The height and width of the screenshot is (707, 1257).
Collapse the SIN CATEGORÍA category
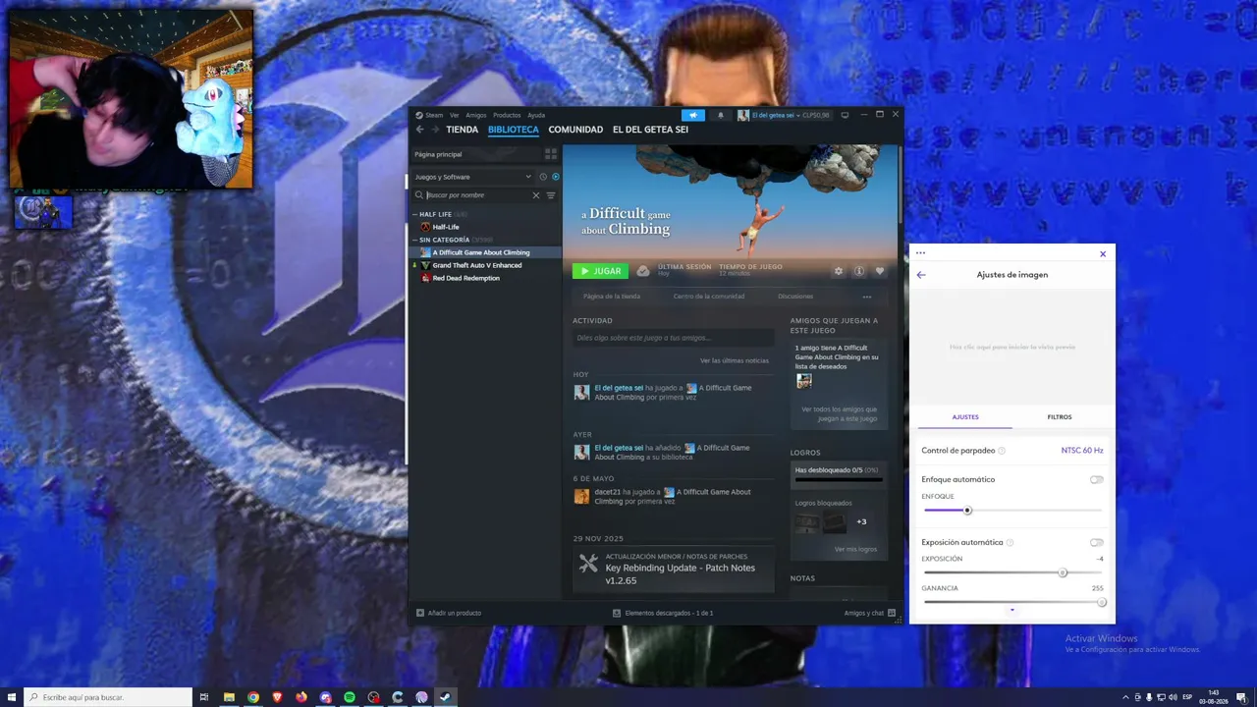click(x=415, y=240)
